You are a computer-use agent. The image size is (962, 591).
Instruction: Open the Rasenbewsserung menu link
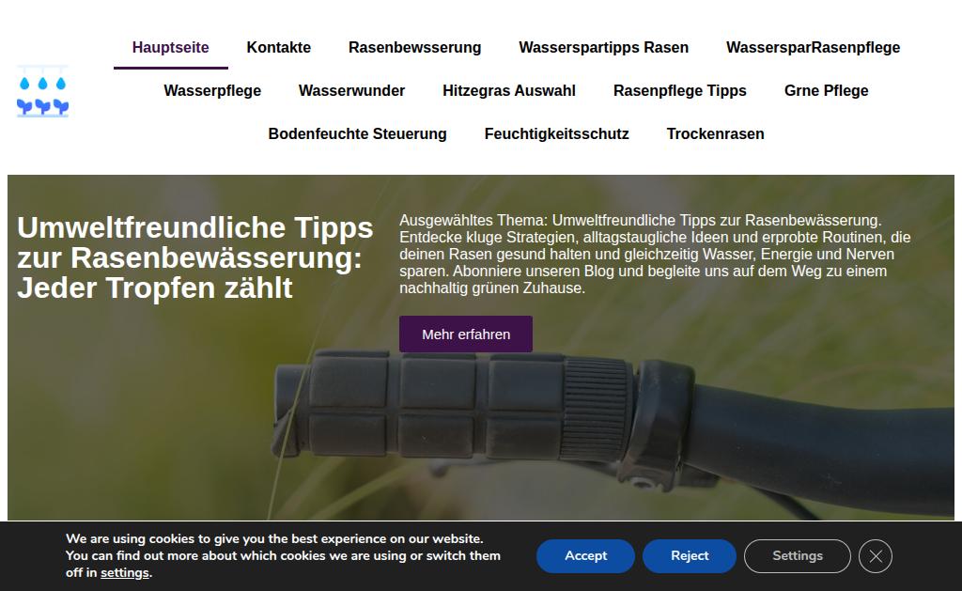pos(414,47)
